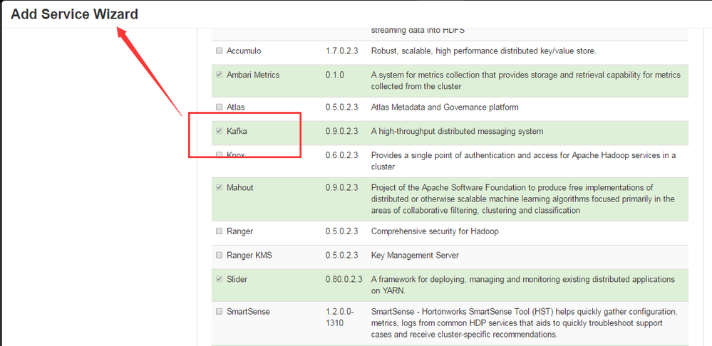The width and height of the screenshot is (712, 346).
Task: Click the Slider service name
Action: click(237, 279)
